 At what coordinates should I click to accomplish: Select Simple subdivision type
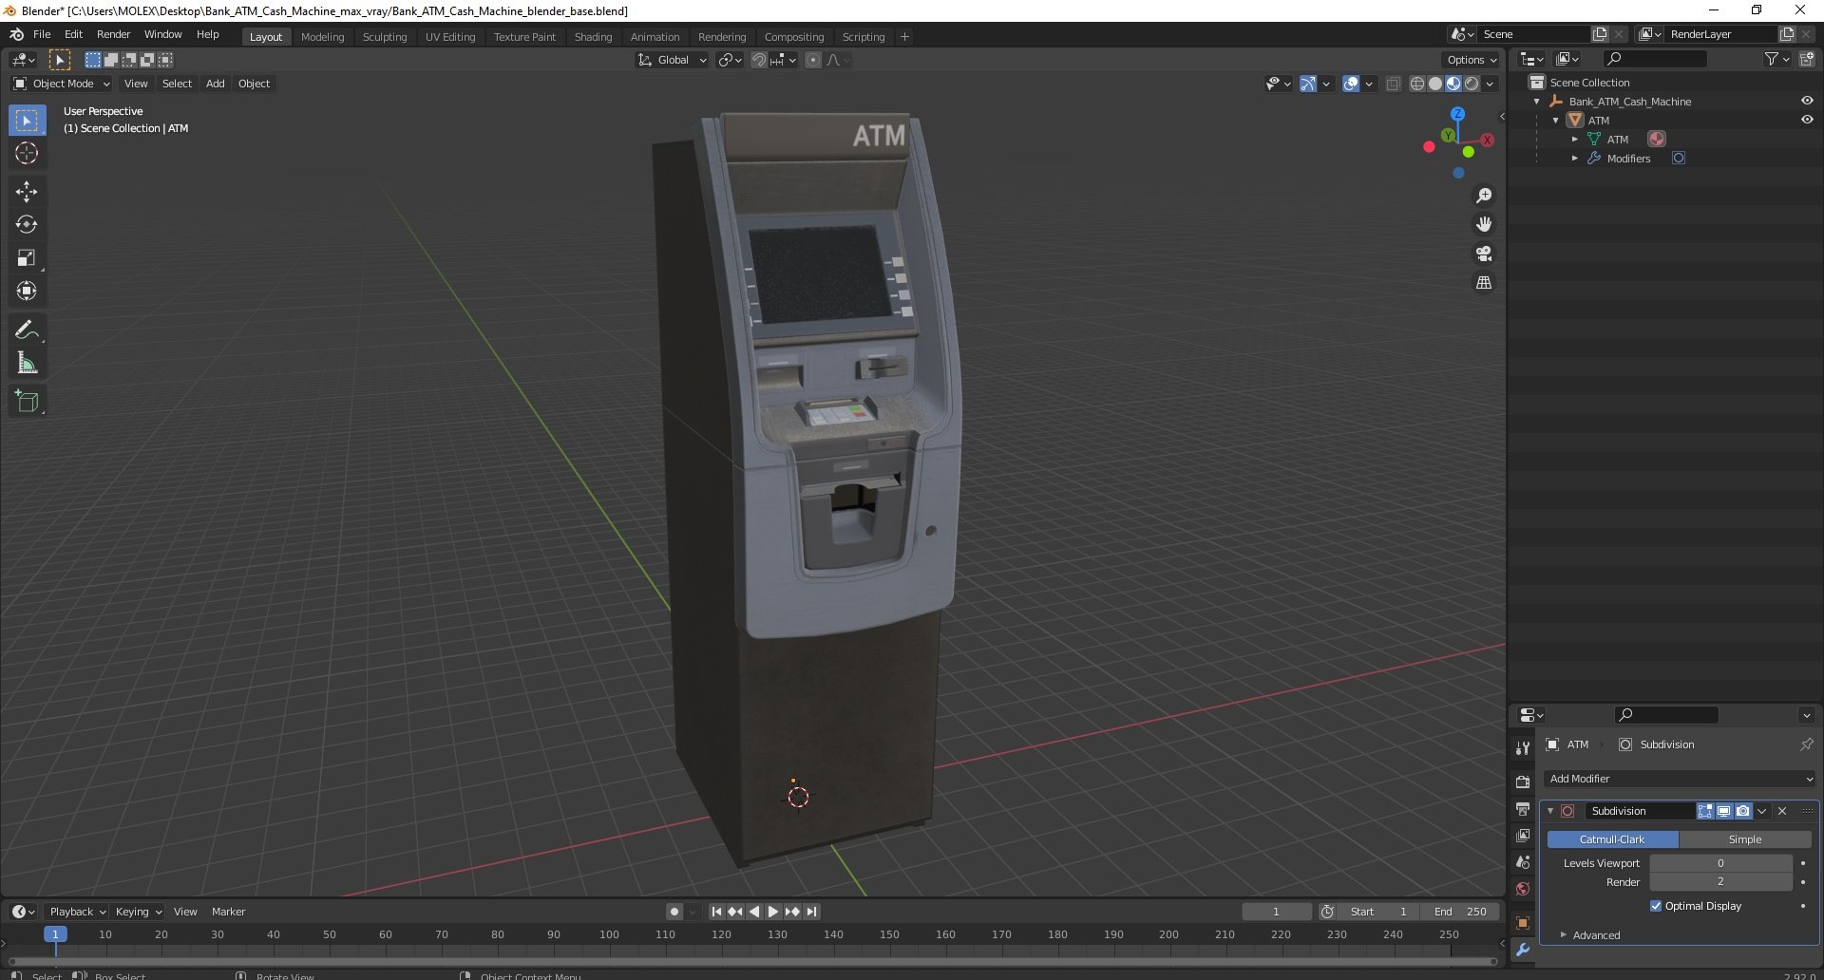1744,839
